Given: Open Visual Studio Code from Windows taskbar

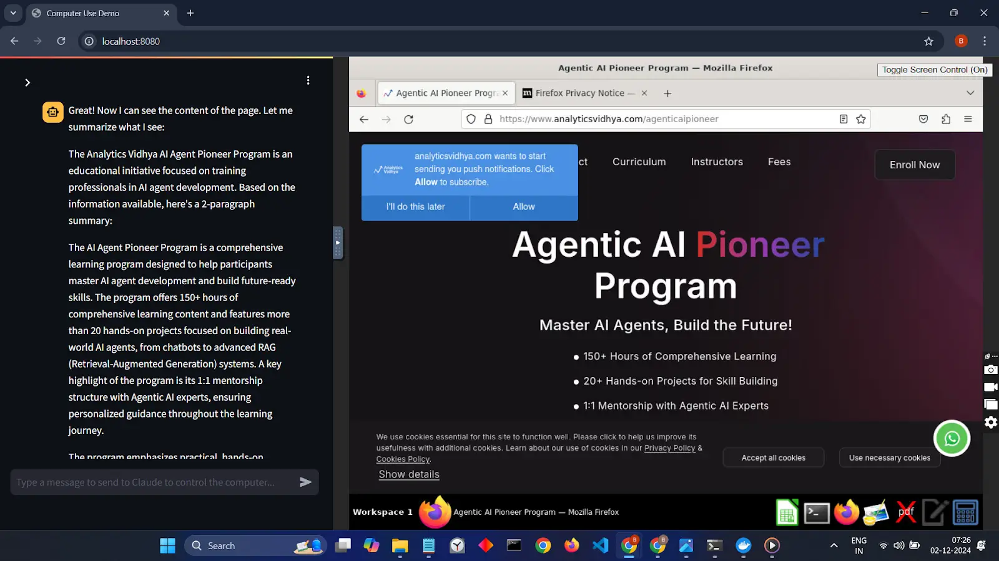Looking at the screenshot, I should click(x=600, y=545).
